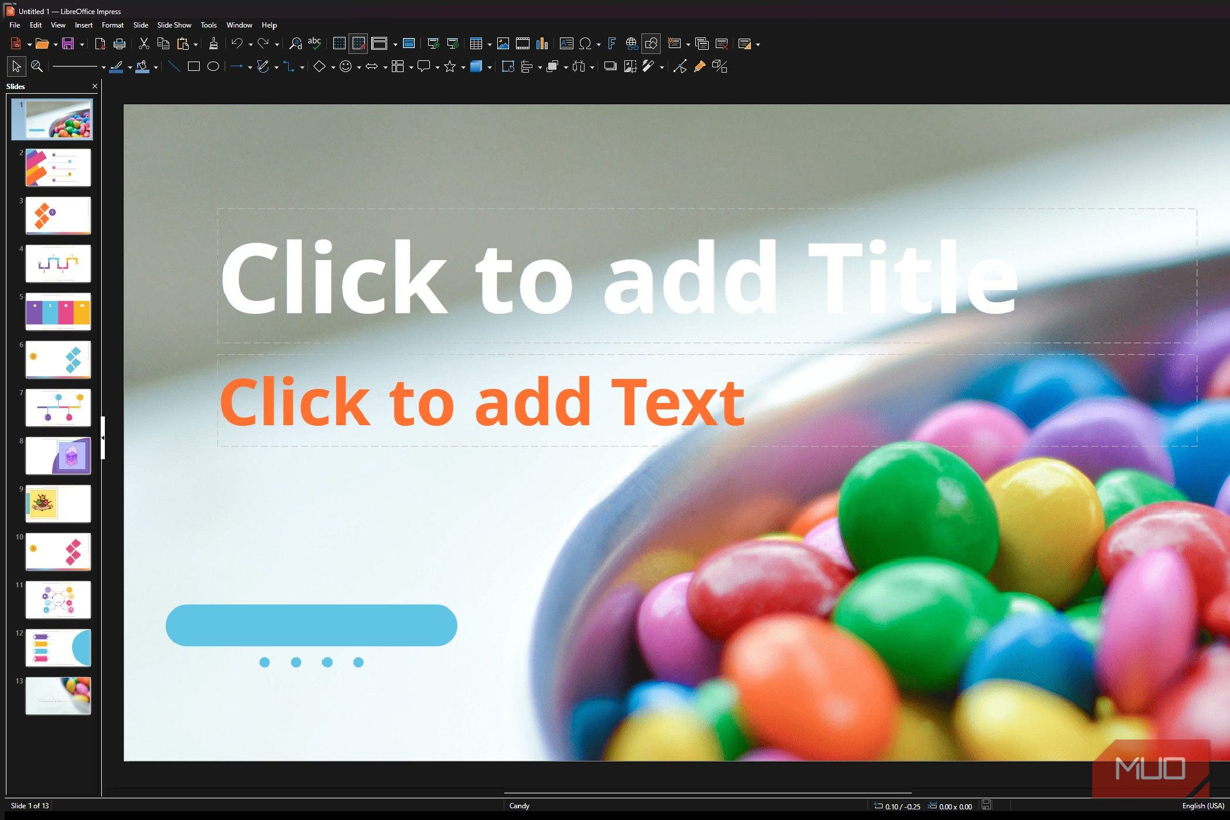Open the line style dropdown arrow
The image size is (1230, 820).
click(x=104, y=68)
